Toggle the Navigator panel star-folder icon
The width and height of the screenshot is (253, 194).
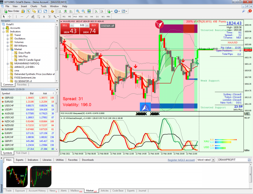pos(34,11)
